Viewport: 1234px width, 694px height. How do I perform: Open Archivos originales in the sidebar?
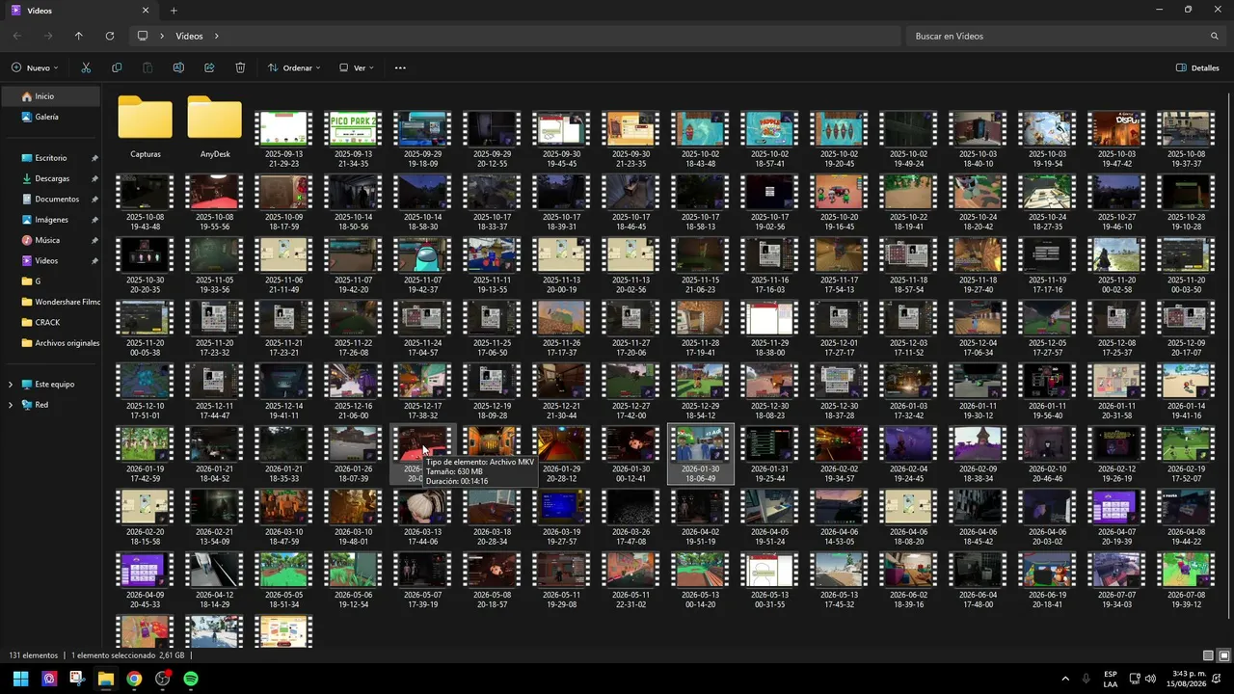pos(51,343)
